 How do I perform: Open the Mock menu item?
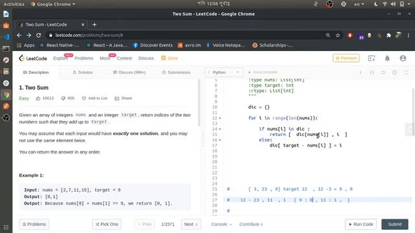[105, 58]
